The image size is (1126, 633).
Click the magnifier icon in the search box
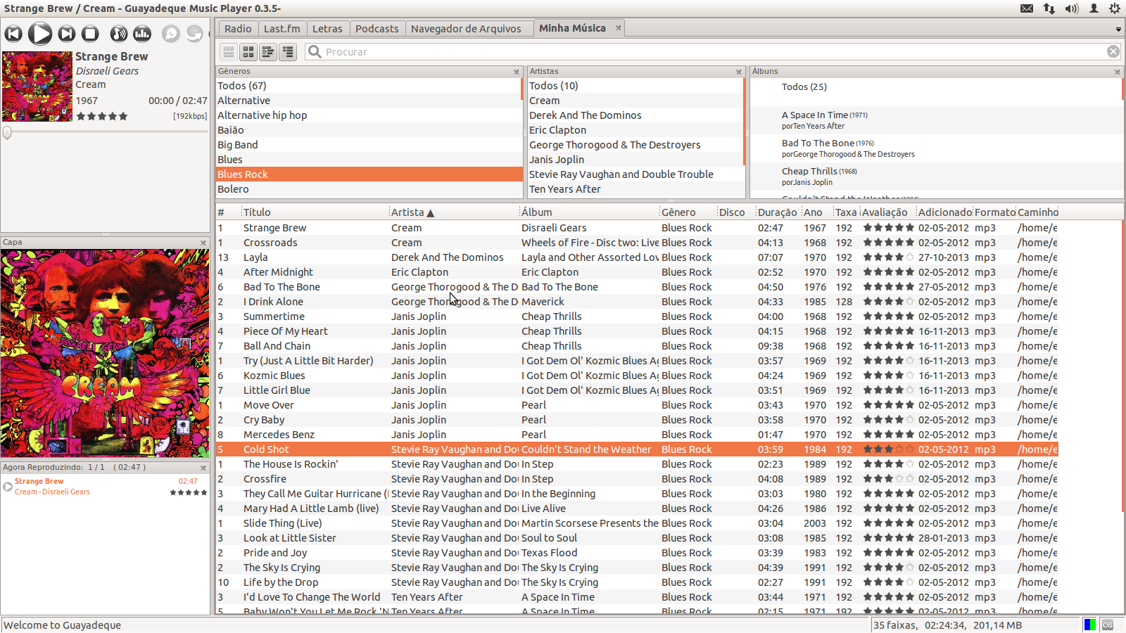[x=315, y=52]
